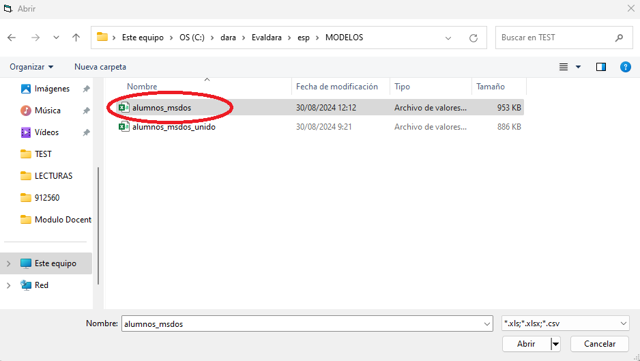
Task: Expand chevron after Evaldara breadcrumb
Action: [x=289, y=38]
